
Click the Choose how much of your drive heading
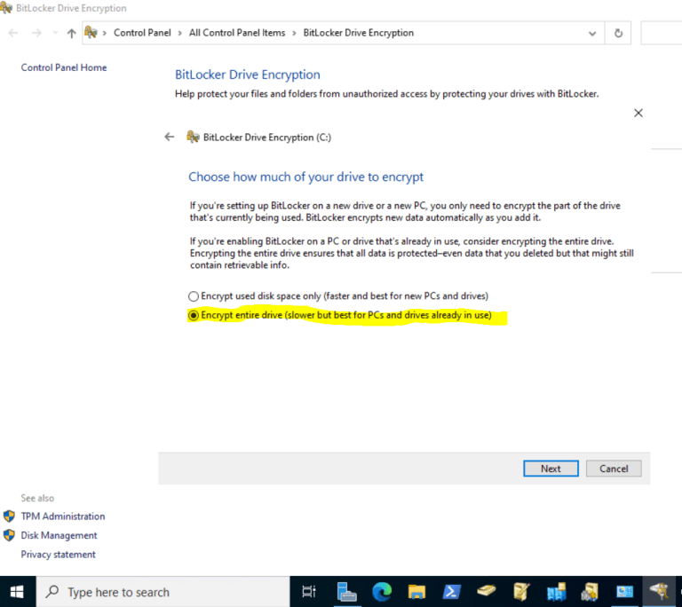pyautogui.click(x=305, y=177)
